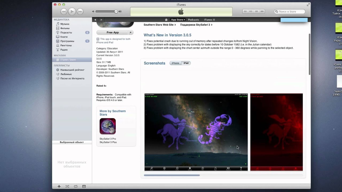This screenshot has width=342, height=192.
Task: Click the low-volume speaker icon
Action: click(93, 11)
